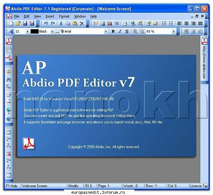Screen dimensions: 213x195
Task: Insert a text box with 'a' icon
Action: coord(117,23)
